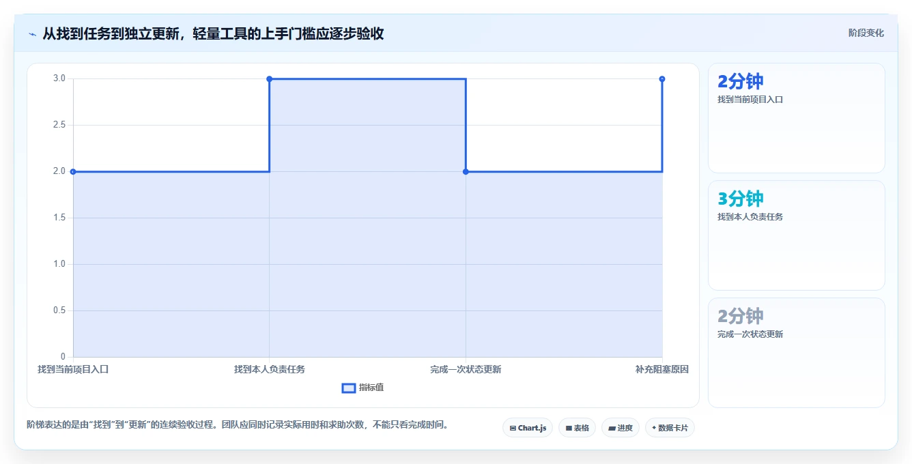Click the y-axis value 3.0
The width and height of the screenshot is (912, 464).
(x=59, y=78)
